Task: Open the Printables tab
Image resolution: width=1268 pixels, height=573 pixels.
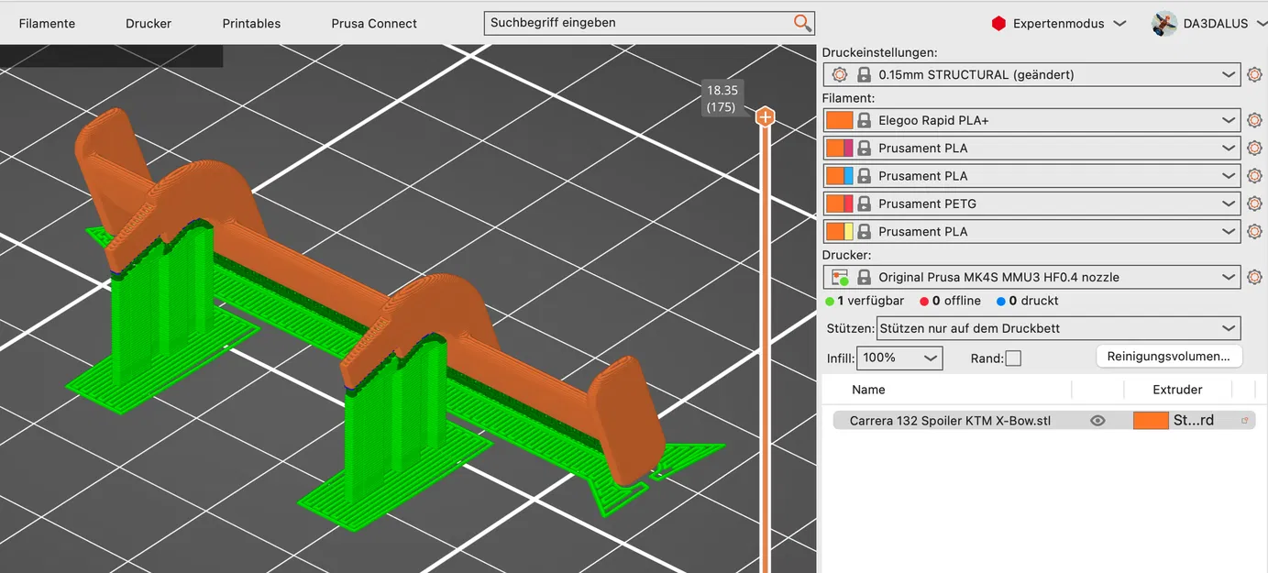Action: [251, 24]
